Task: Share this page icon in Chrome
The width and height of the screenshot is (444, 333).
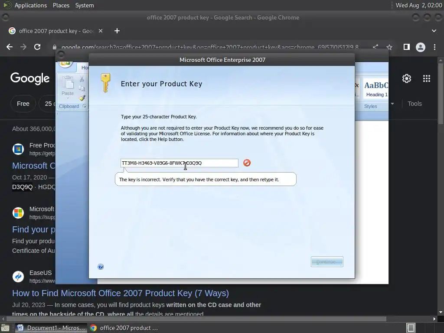Action: pyautogui.click(x=375, y=47)
